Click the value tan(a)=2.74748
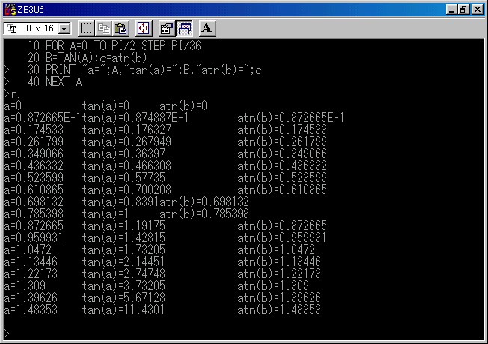Viewport: 488px width, 344px height. (x=123, y=274)
